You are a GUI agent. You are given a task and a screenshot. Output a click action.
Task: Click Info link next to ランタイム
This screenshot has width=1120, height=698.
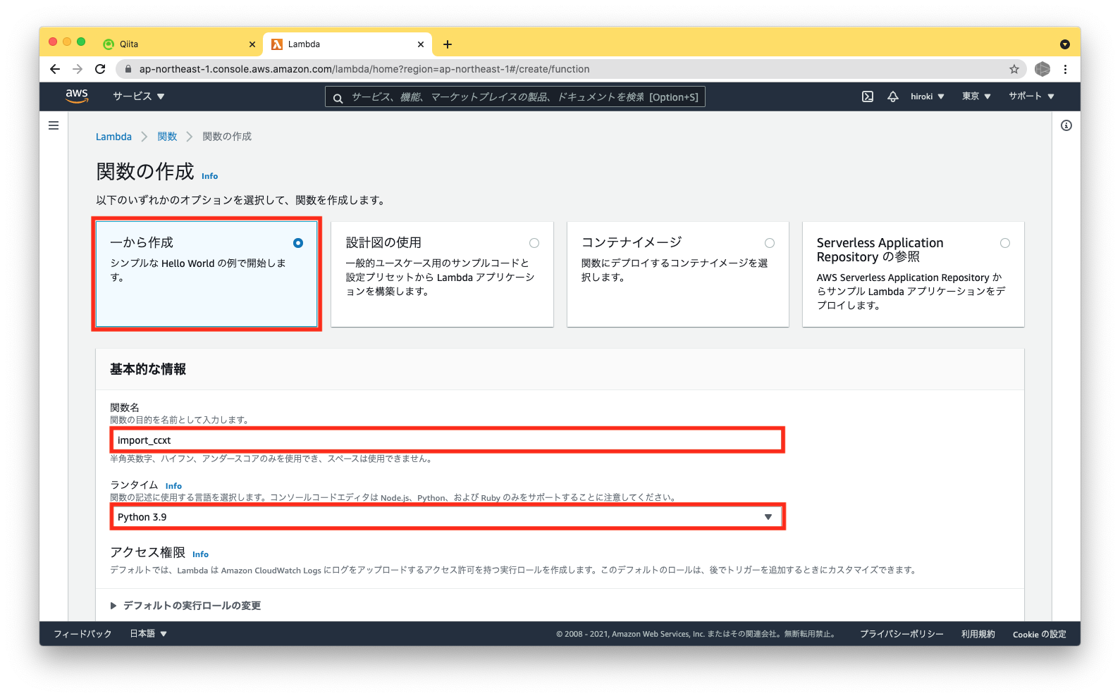pyautogui.click(x=173, y=486)
